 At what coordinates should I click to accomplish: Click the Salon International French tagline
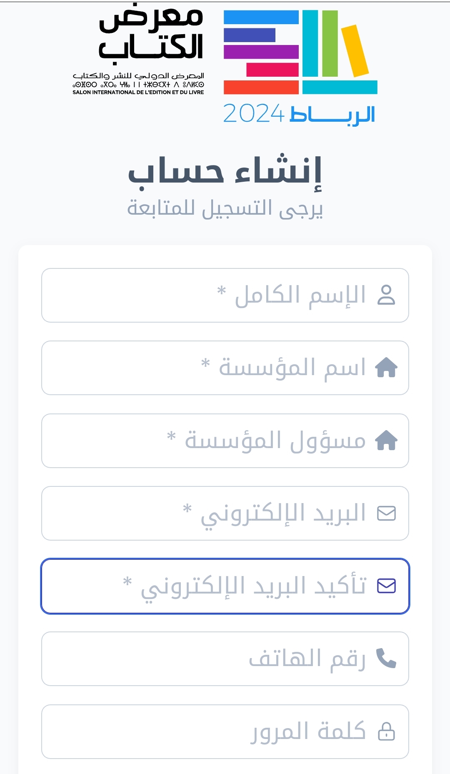138,92
